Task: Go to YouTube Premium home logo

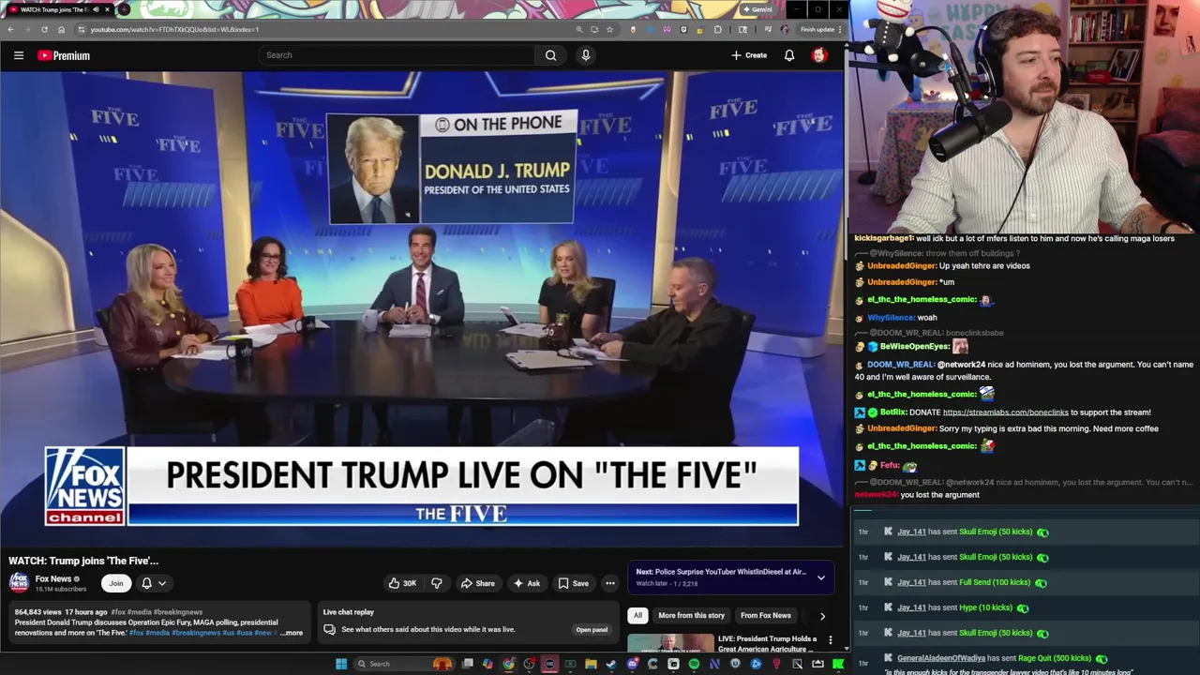Action: [64, 55]
